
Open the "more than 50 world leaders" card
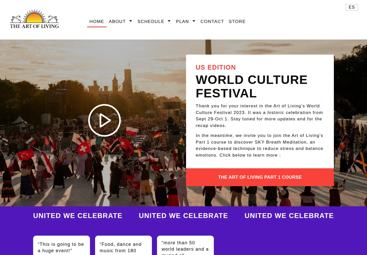(185, 245)
